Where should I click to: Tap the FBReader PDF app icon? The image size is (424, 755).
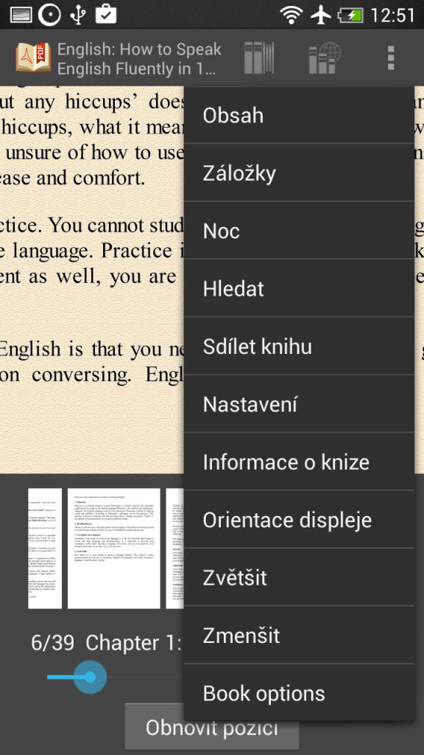[x=34, y=58]
